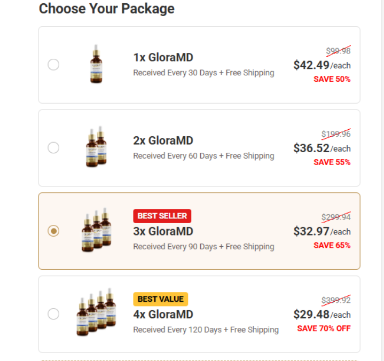The height and width of the screenshot is (361, 384).
Task: Click the three-bottle product image
Action: point(97,230)
